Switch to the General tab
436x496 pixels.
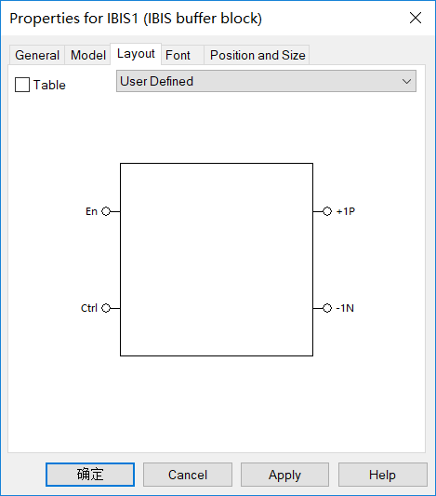[x=37, y=55]
